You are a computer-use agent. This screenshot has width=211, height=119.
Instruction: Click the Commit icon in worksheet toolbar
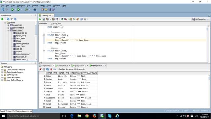[x=62, y=19]
